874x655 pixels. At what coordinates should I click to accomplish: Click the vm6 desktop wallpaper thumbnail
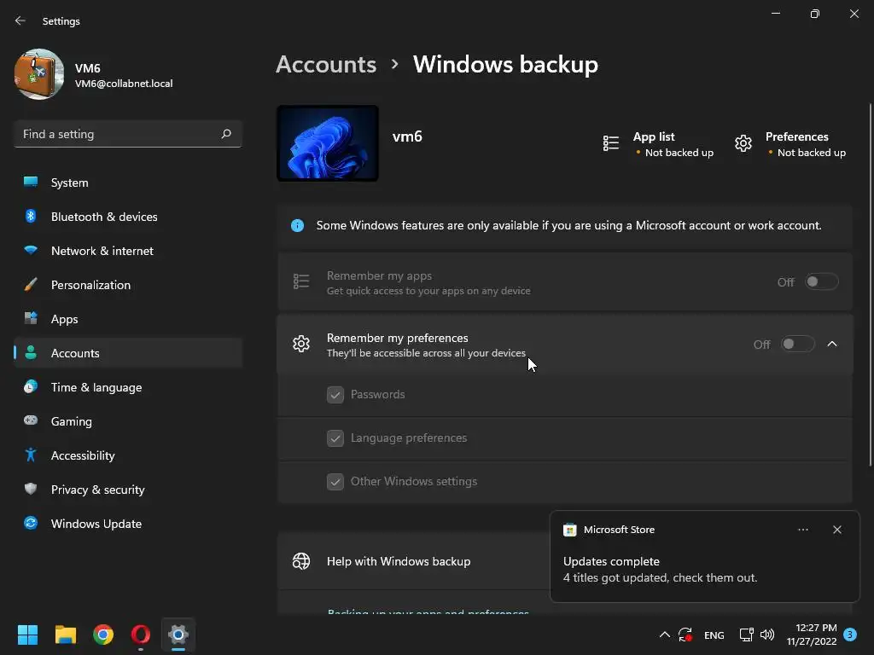(328, 143)
